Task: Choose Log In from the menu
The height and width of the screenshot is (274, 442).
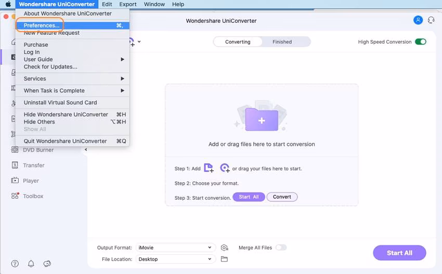Action: (x=72, y=52)
